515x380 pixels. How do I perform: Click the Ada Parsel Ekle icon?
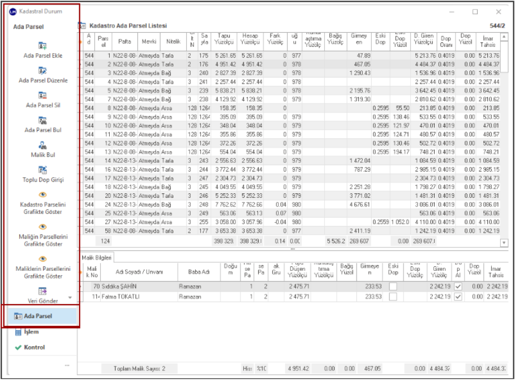coord(43,45)
